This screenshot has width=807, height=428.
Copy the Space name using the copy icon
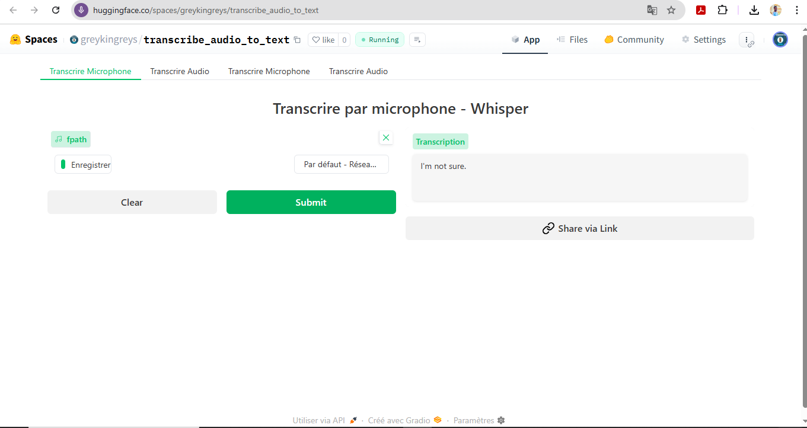(296, 39)
